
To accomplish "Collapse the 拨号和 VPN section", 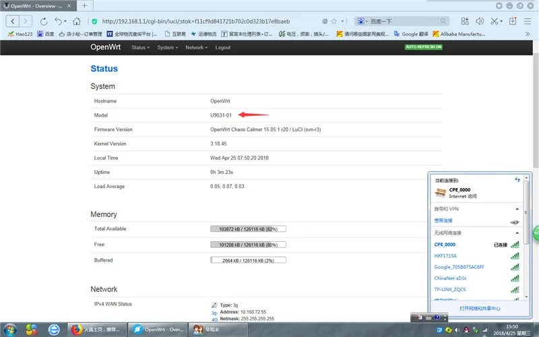I will [517, 209].
